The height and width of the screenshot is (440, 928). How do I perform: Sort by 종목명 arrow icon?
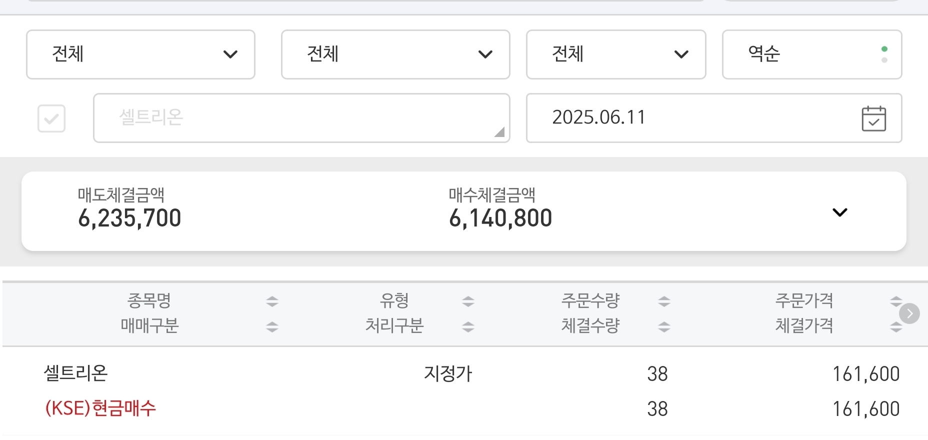coord(272,301)
